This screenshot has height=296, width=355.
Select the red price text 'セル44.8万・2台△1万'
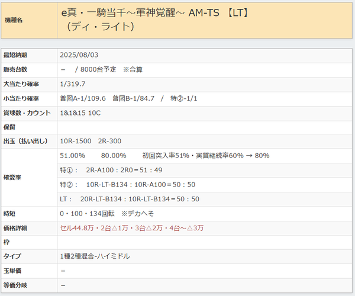(94, 228)
